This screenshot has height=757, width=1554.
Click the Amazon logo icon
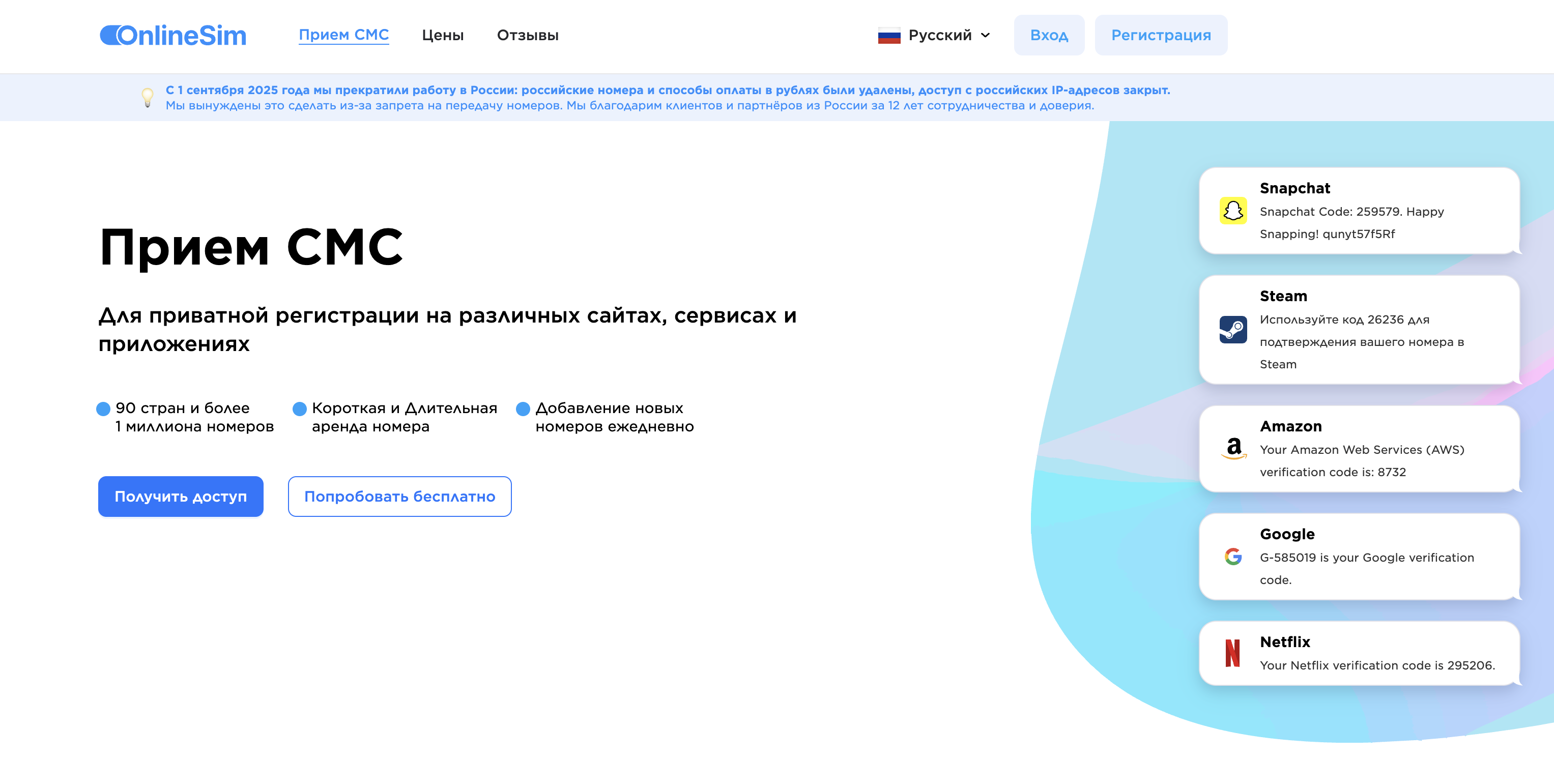tap(1233, 448)
